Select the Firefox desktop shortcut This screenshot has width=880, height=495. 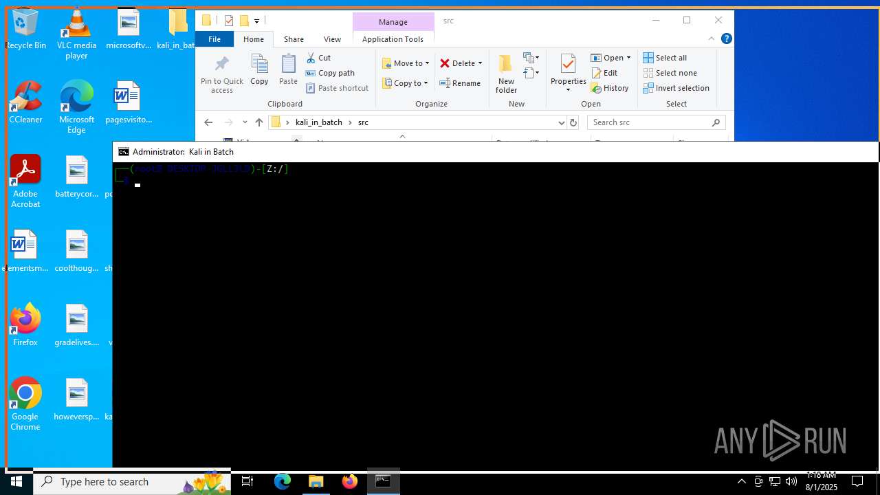click(25, 325)
